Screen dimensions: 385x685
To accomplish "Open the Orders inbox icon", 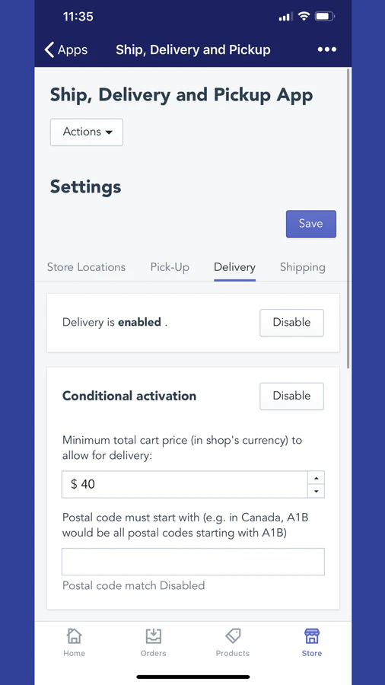I will click(x=153, y=636).
